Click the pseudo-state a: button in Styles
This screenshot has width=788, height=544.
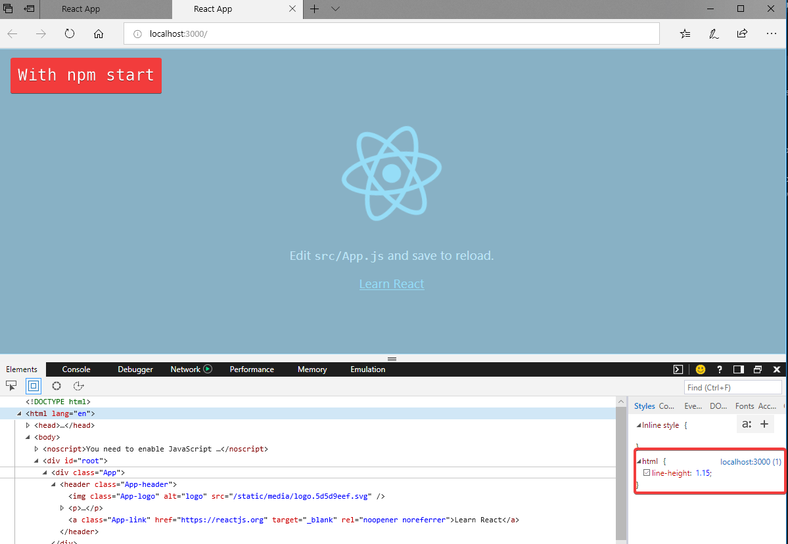click(747, 424)
